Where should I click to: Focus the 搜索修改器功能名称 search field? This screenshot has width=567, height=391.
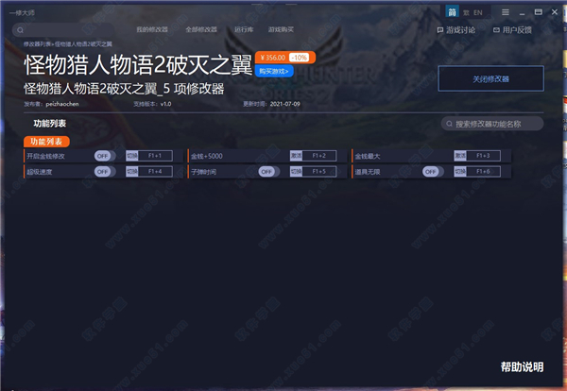click(x=492, y=124)
